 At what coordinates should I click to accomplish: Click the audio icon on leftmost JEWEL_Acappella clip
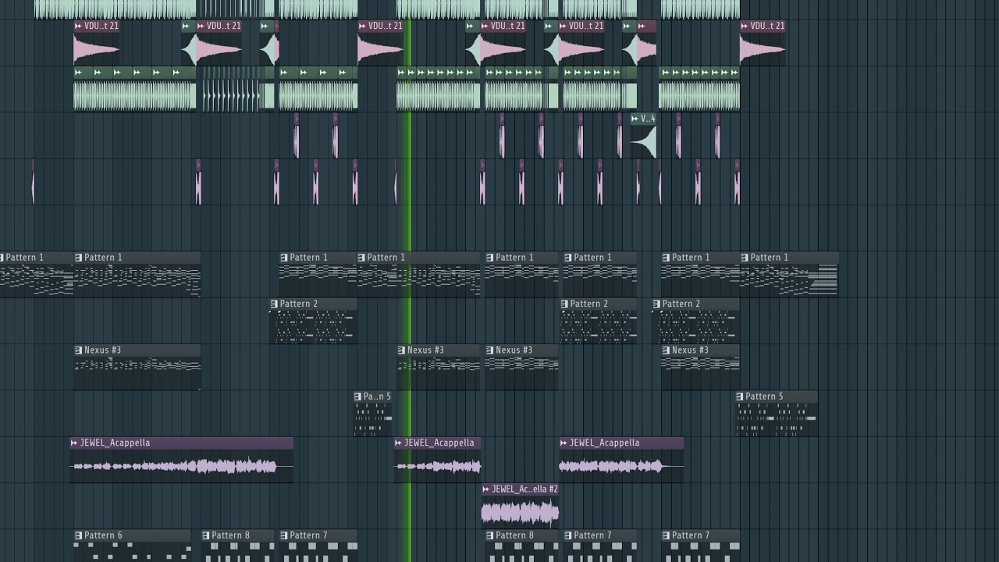tap(74, 443)
